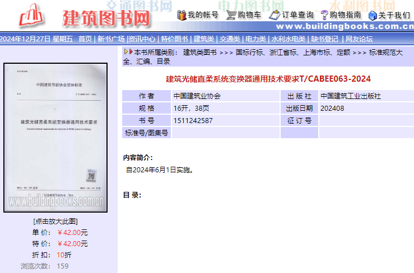Click the red book title heading
Image resolution: width=414 pixels, height=273 pixels.
[x=268, y=79]
